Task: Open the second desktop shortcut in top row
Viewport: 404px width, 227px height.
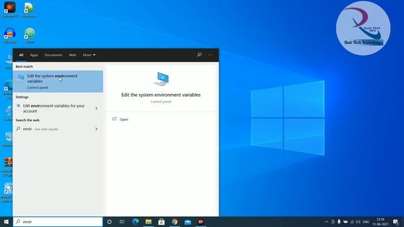Action: coord(30,9)
